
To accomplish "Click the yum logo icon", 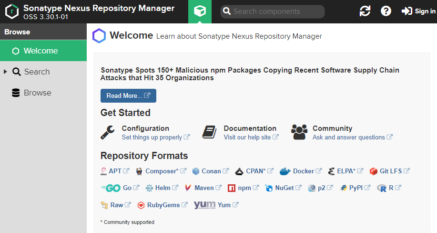I will point(204,205).
